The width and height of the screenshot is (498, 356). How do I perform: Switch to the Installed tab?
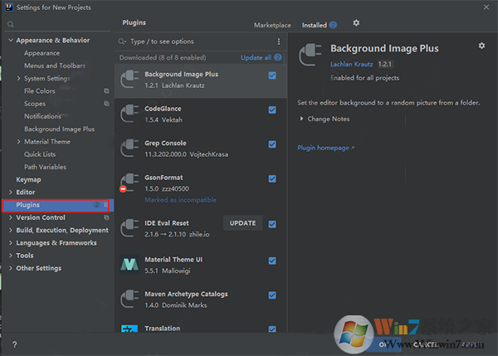pos(314,25)
